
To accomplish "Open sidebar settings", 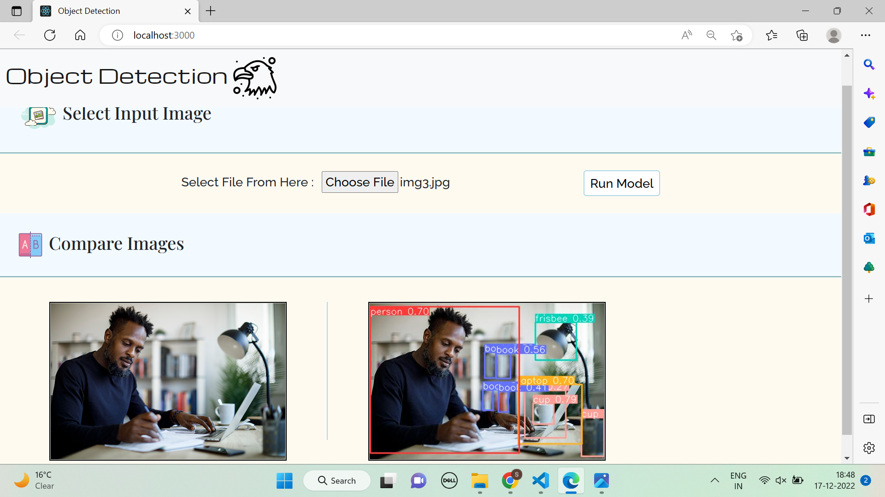I will tap(869, 448).
